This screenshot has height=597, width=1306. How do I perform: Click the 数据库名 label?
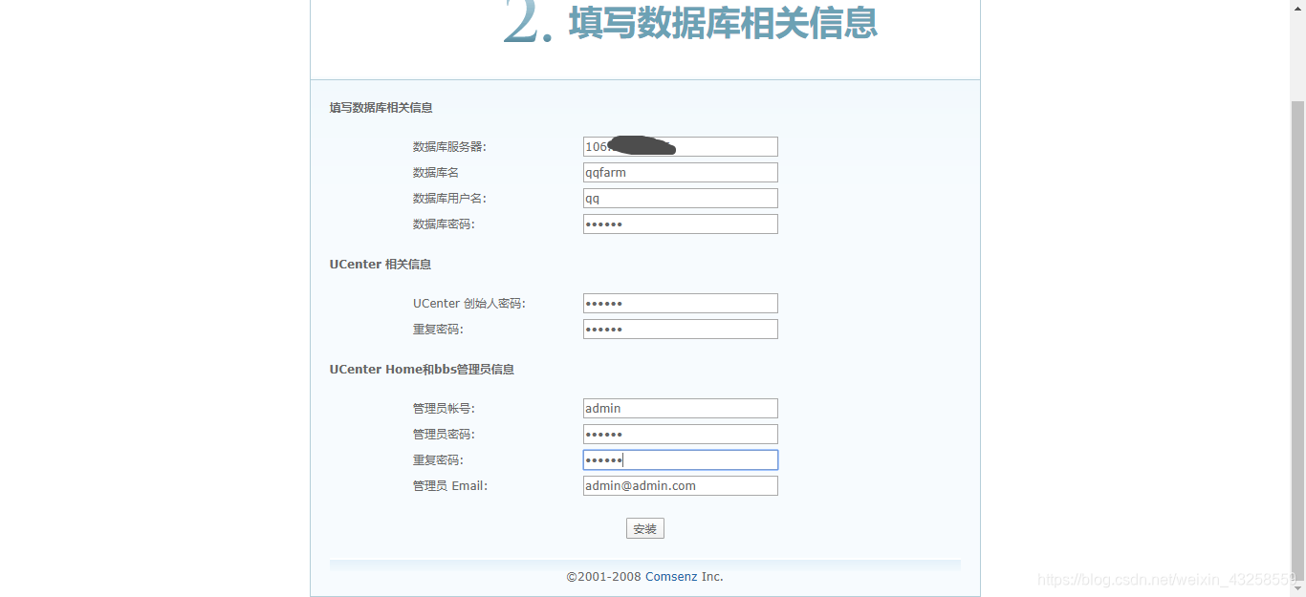pyautogui.click(x=436, y=173)
